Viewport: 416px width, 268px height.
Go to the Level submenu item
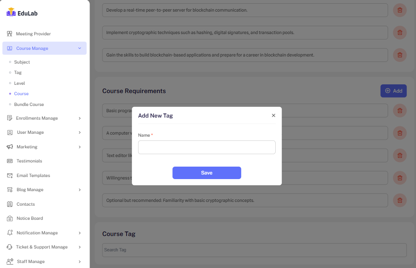tap(20, 83)
